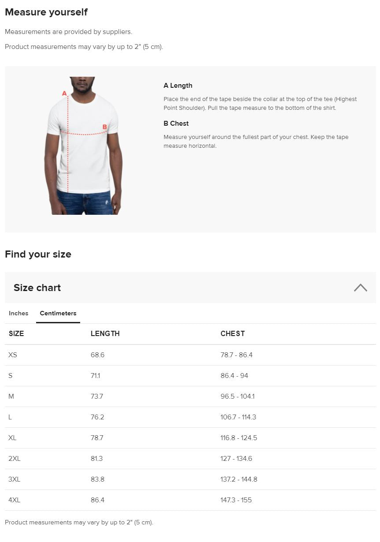
Task: Click the Size chart header
Action: [x=37, y=288]
